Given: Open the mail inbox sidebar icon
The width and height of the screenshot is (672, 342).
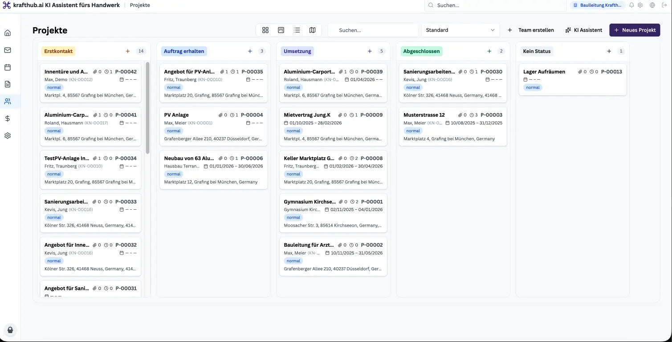Looking at the screenshot, I should [8, 50].
